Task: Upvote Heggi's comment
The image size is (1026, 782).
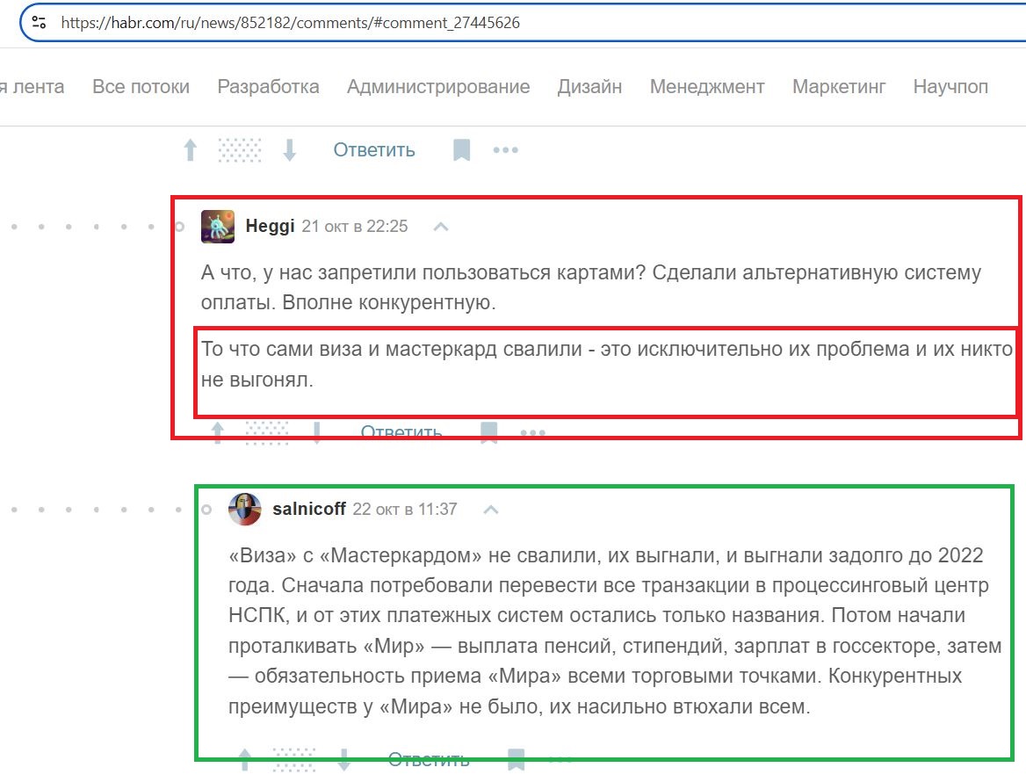Action: click(x=218, y=432)
